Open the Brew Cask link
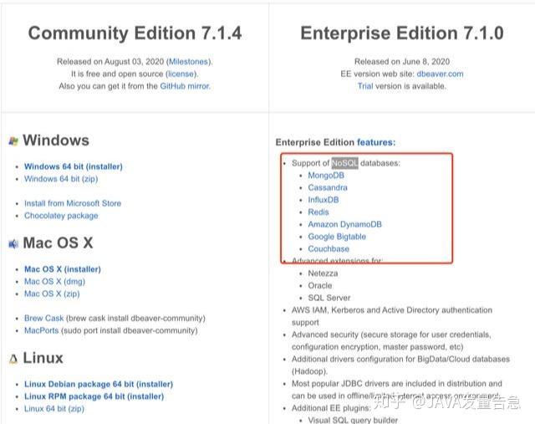 click(44, 319)
